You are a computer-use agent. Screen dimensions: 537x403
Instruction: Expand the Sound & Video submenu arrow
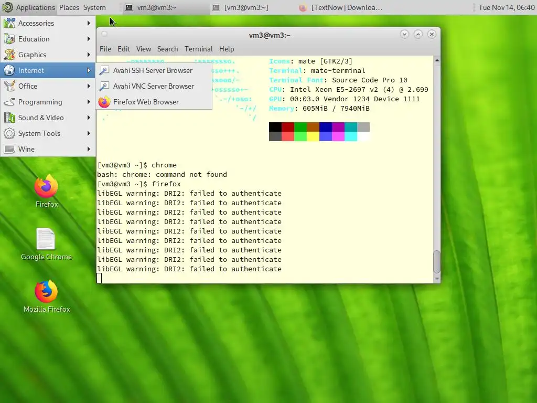(x=89, y=118)
